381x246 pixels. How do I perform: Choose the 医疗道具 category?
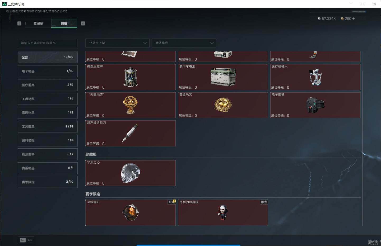click(48, 85)
